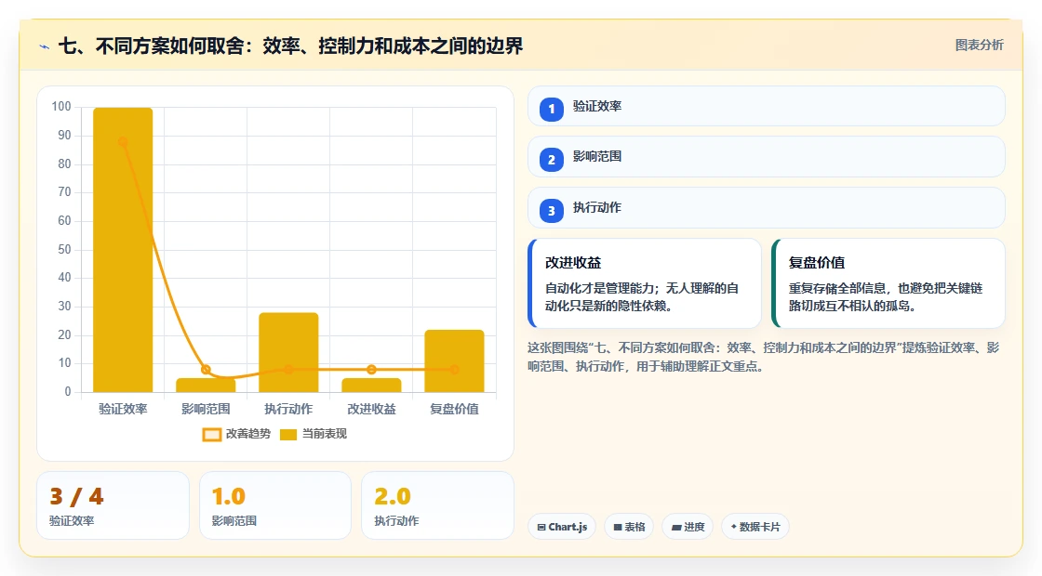Image resolution: width=1042 pixels, height=576 pixels.
Task: Click the square icon in 表格 chip
Action: 618,528
